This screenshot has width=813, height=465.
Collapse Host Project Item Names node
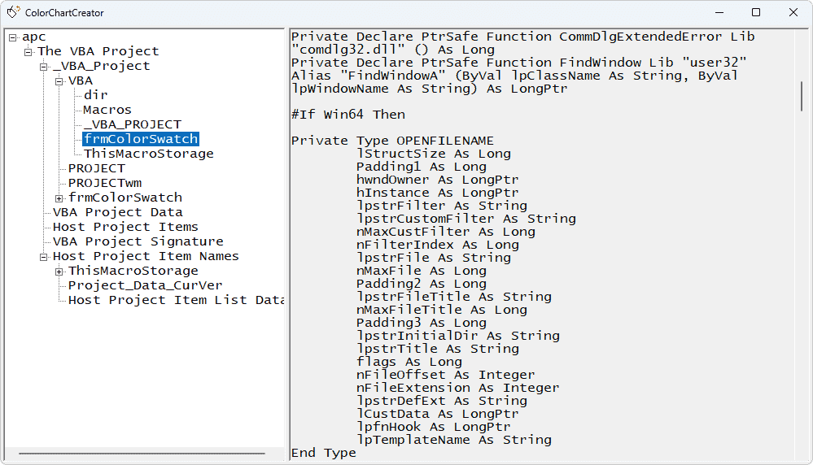[44, 257]
